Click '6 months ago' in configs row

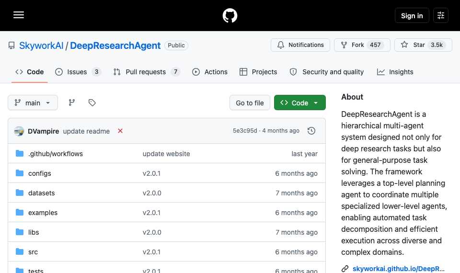[x=296, y=173]
